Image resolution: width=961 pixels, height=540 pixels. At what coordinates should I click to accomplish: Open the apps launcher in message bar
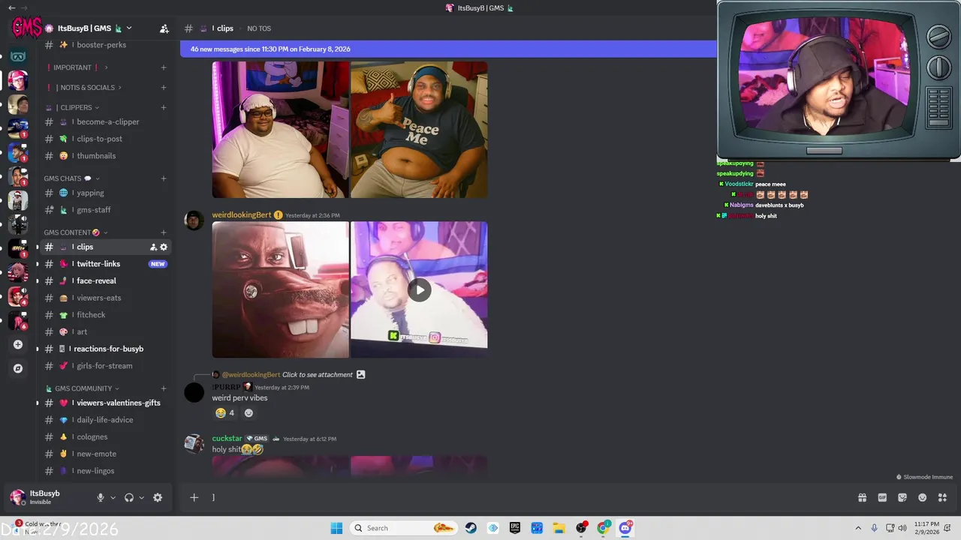coord(942,497)
